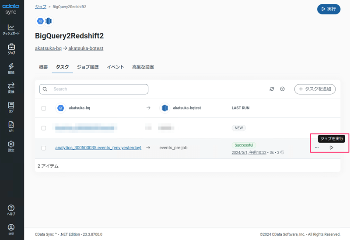
Task: Click the Redshift destination icon under breadcrumb
Action: 49,21
